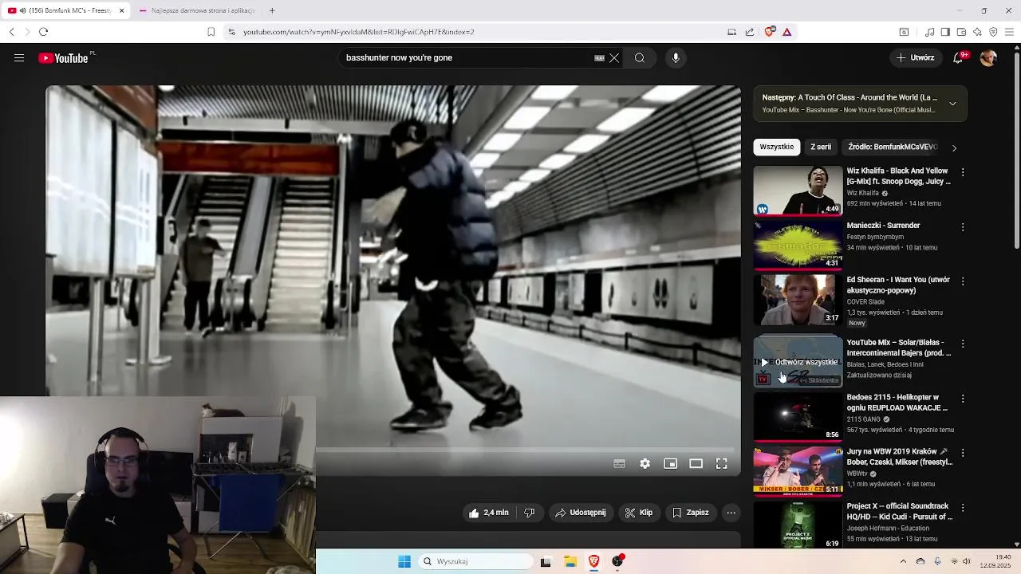Open options menu for Wiz Khalifa video

(963, 172)
